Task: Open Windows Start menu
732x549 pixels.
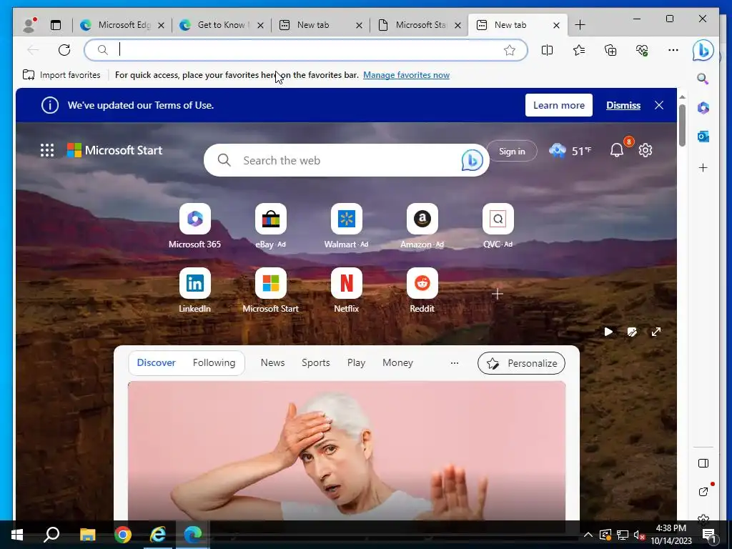Action: point(17,535)
